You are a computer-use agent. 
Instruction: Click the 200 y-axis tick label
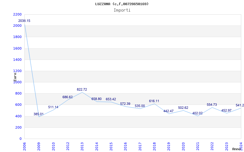(x=18, y=127)
